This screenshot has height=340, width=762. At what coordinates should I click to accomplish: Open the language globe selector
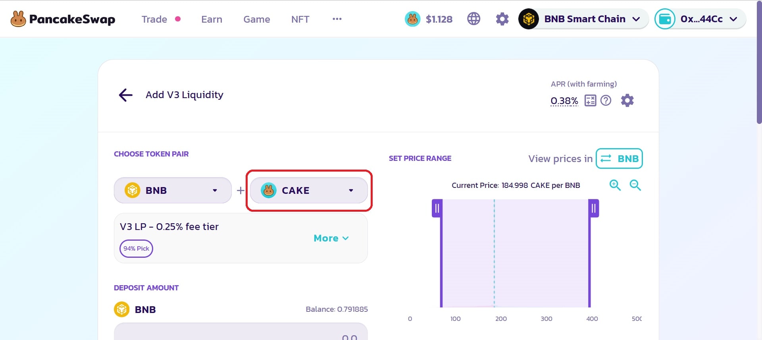(x=473, y=19)
